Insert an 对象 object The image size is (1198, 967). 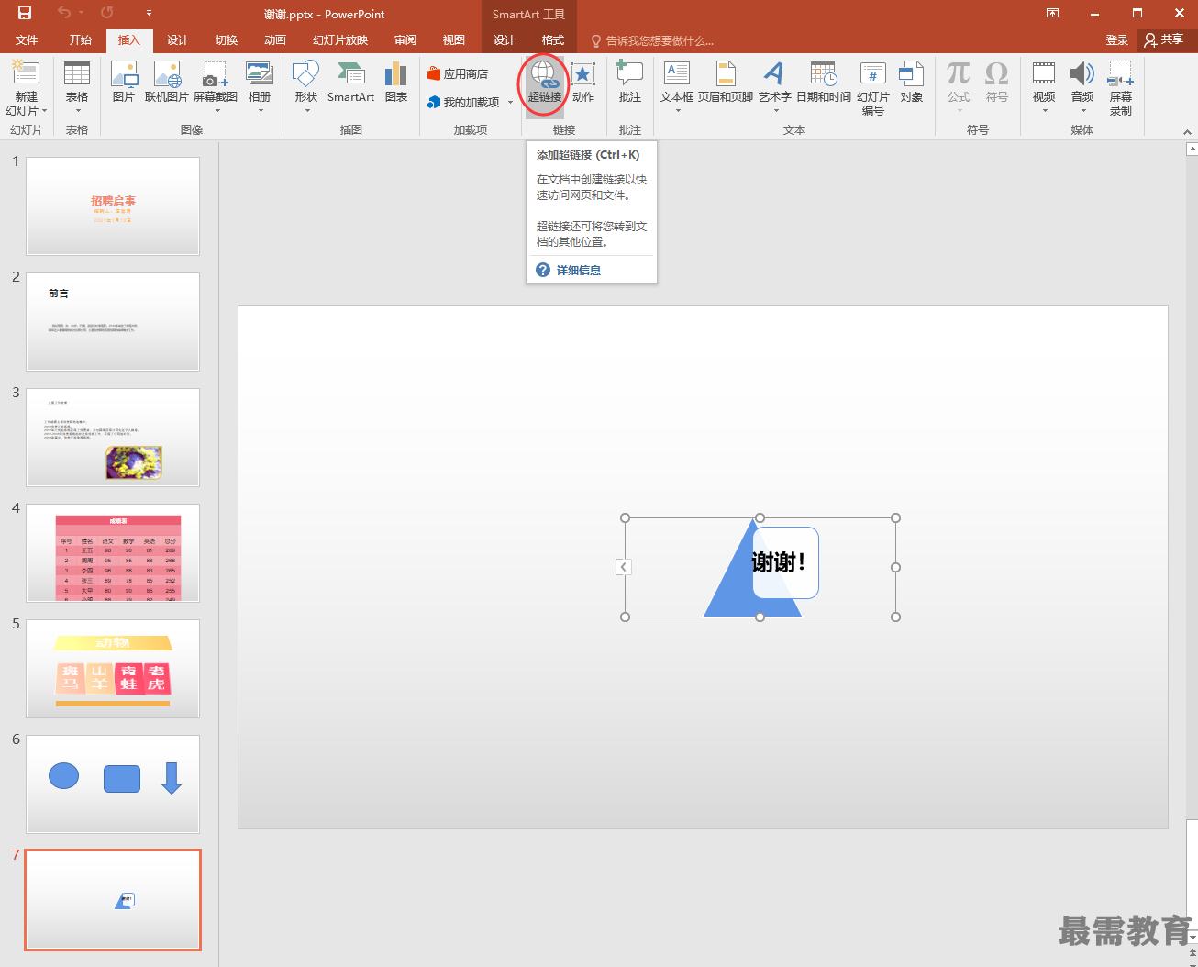tap(912, 82)
